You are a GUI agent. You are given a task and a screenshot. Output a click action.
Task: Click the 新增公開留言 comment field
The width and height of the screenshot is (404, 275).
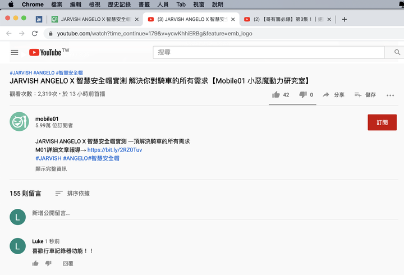tap(215, 213)
